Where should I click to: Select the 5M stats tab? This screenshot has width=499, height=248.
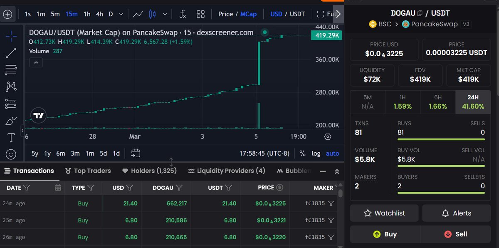pos(368,102)
